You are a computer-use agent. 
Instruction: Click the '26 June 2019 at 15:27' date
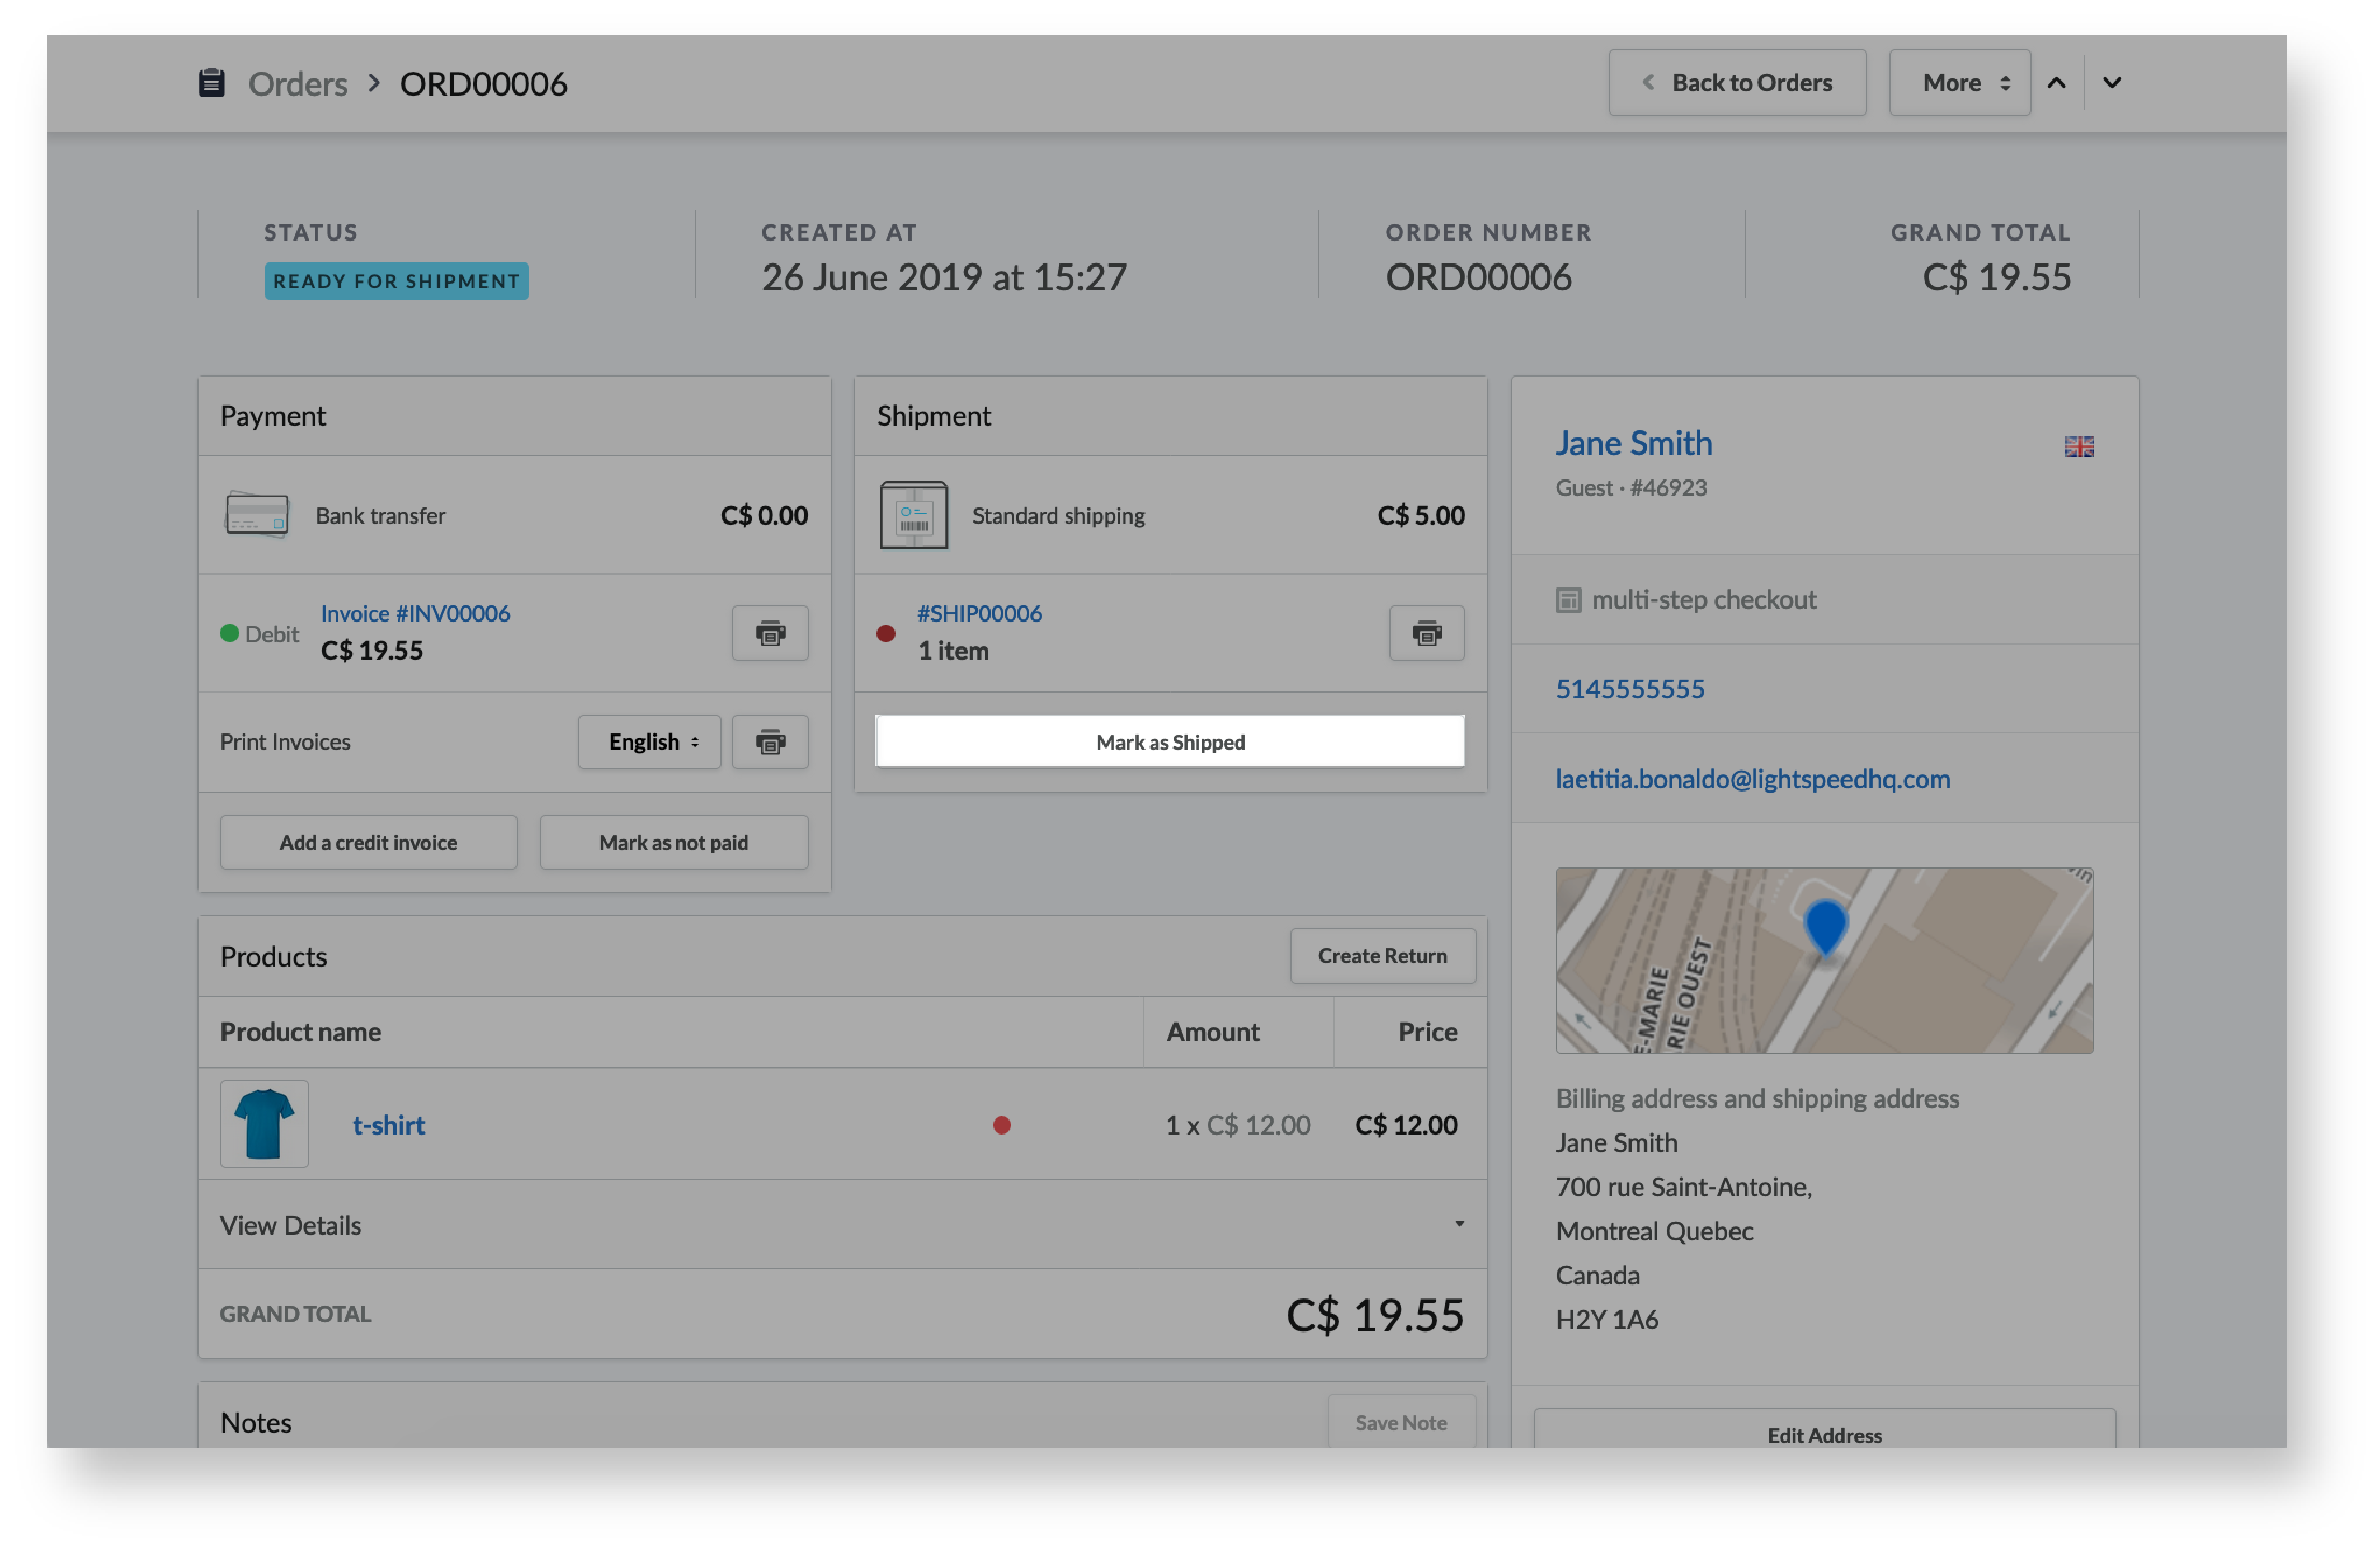(x=944, y=277)
